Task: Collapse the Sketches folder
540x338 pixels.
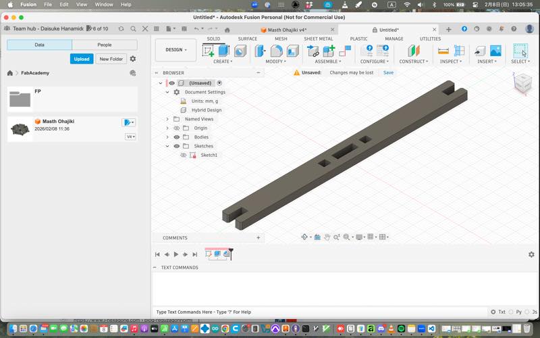Action: pyautogui.click(x=167, y=146)
